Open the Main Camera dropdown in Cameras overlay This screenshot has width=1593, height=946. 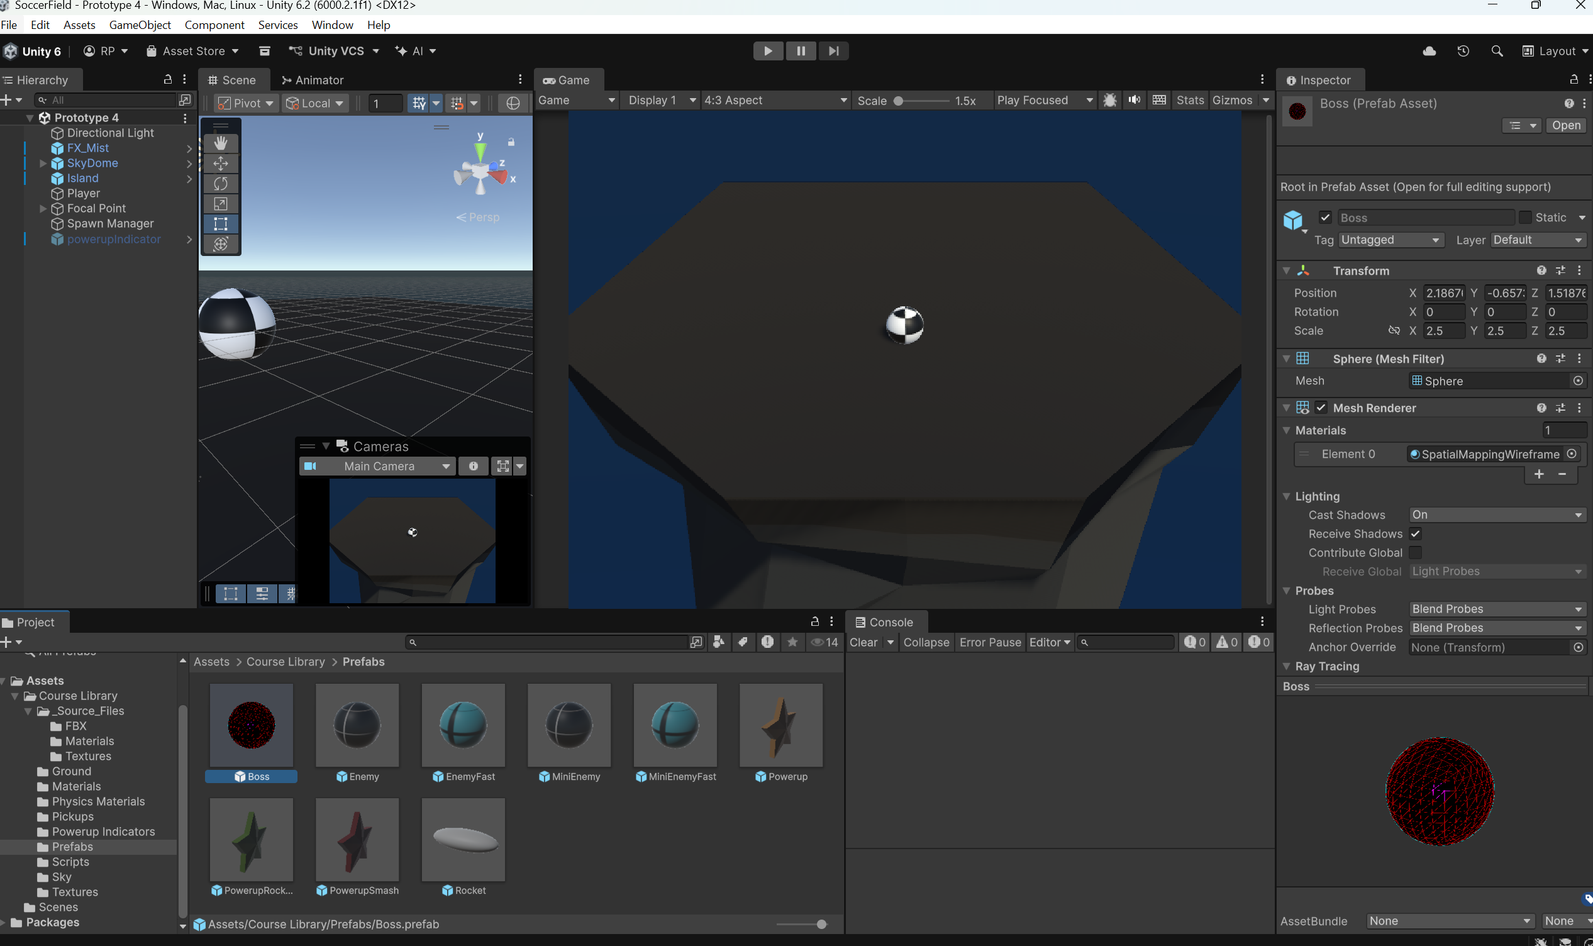(377, 466)
